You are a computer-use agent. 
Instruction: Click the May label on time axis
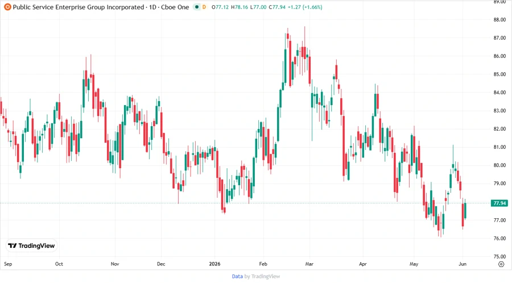click(414, 264)
